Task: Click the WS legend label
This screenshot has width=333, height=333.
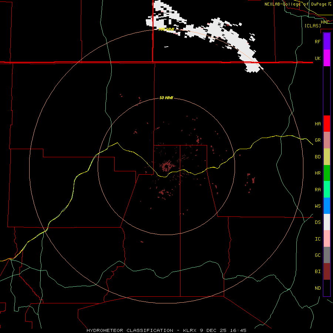Action: pos(317,206)
